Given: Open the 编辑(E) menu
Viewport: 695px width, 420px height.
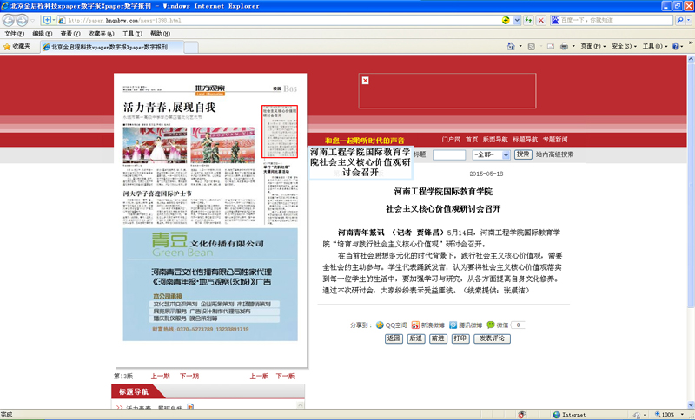Looking at the screenshot, I should (x=42, y=34).
